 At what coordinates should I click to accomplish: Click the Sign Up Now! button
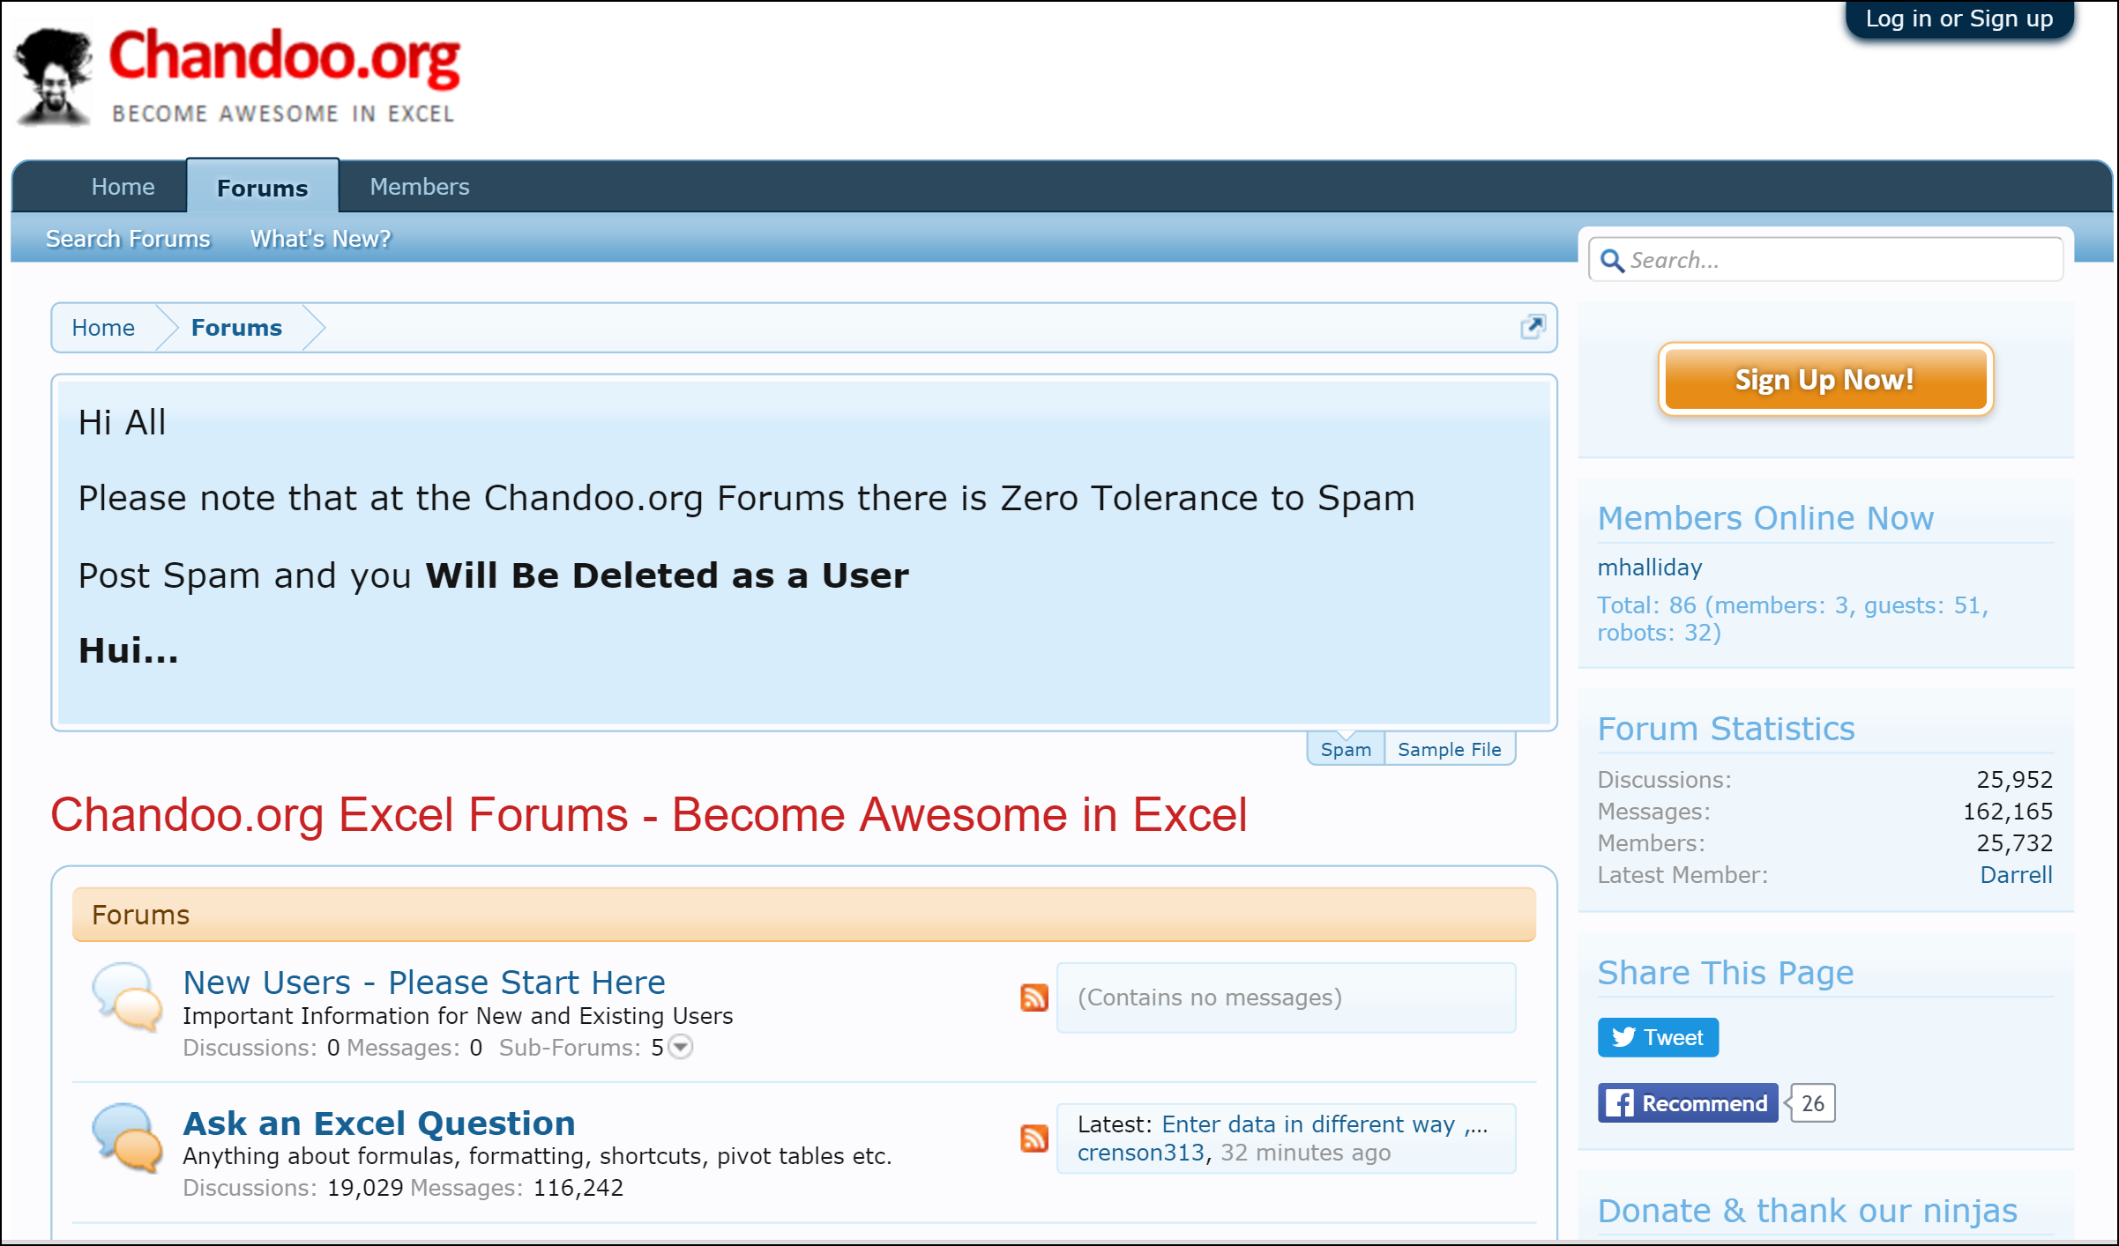pyautogui.click(x=1825, y=380)
